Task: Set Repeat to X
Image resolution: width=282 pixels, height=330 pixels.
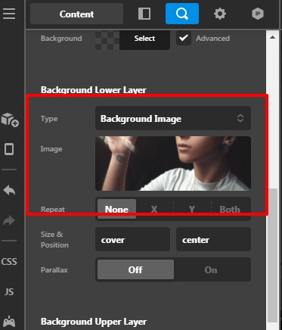Action: (x=154, y=209)
